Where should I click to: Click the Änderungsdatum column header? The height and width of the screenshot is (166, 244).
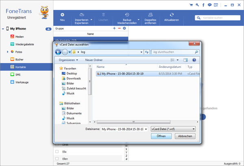pos(170,67)
